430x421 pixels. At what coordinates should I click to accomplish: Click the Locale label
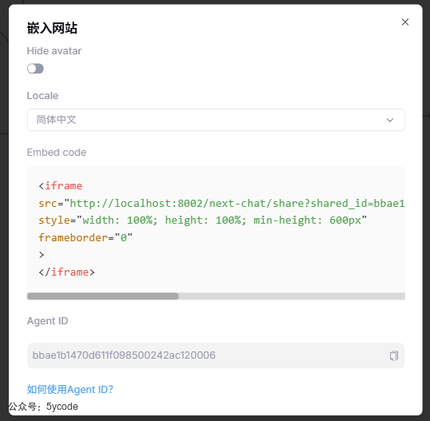click(x=42, y=96)
